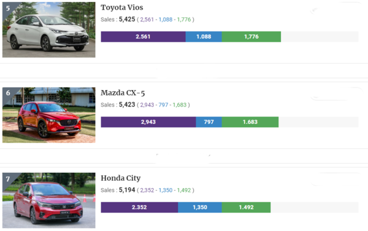Select the green 1,776 Vios bar segment
368x231 pixels.
click(x=251, y=37)
